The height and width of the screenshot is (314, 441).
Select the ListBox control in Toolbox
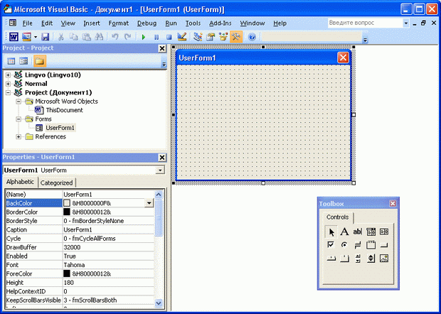click(384, 232)
